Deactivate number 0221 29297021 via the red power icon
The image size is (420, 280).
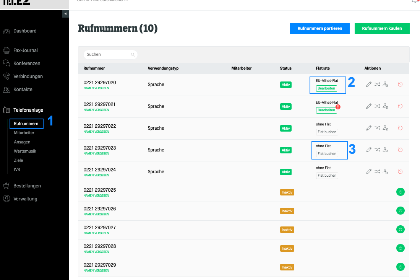(400, 106)
